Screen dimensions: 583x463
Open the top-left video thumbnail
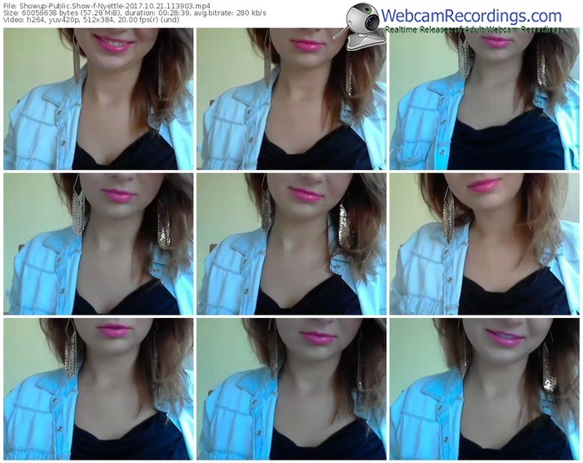(98, 99)
